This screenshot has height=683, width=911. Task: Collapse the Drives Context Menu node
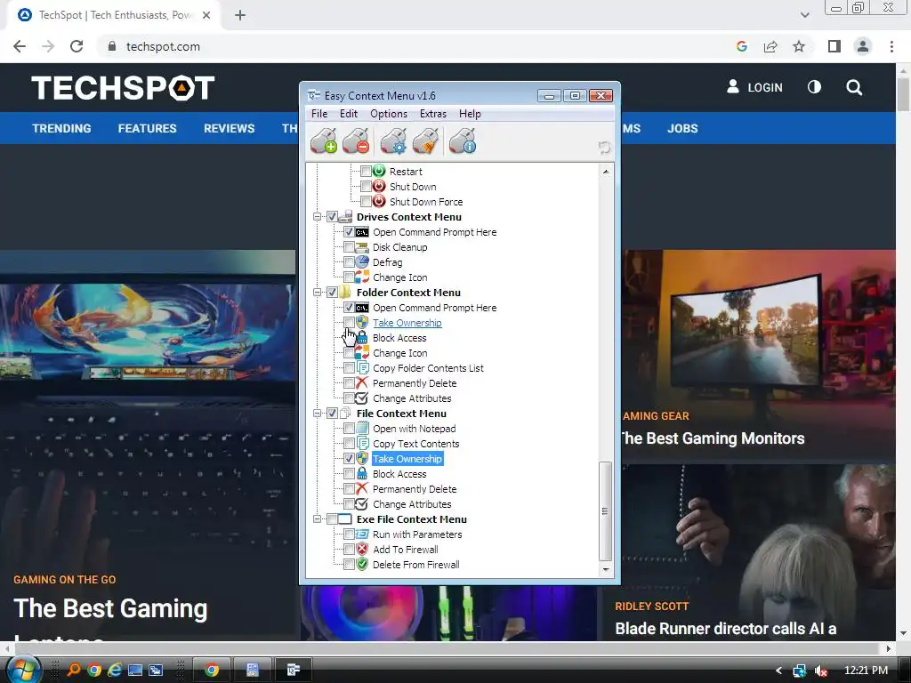(318, 217)
